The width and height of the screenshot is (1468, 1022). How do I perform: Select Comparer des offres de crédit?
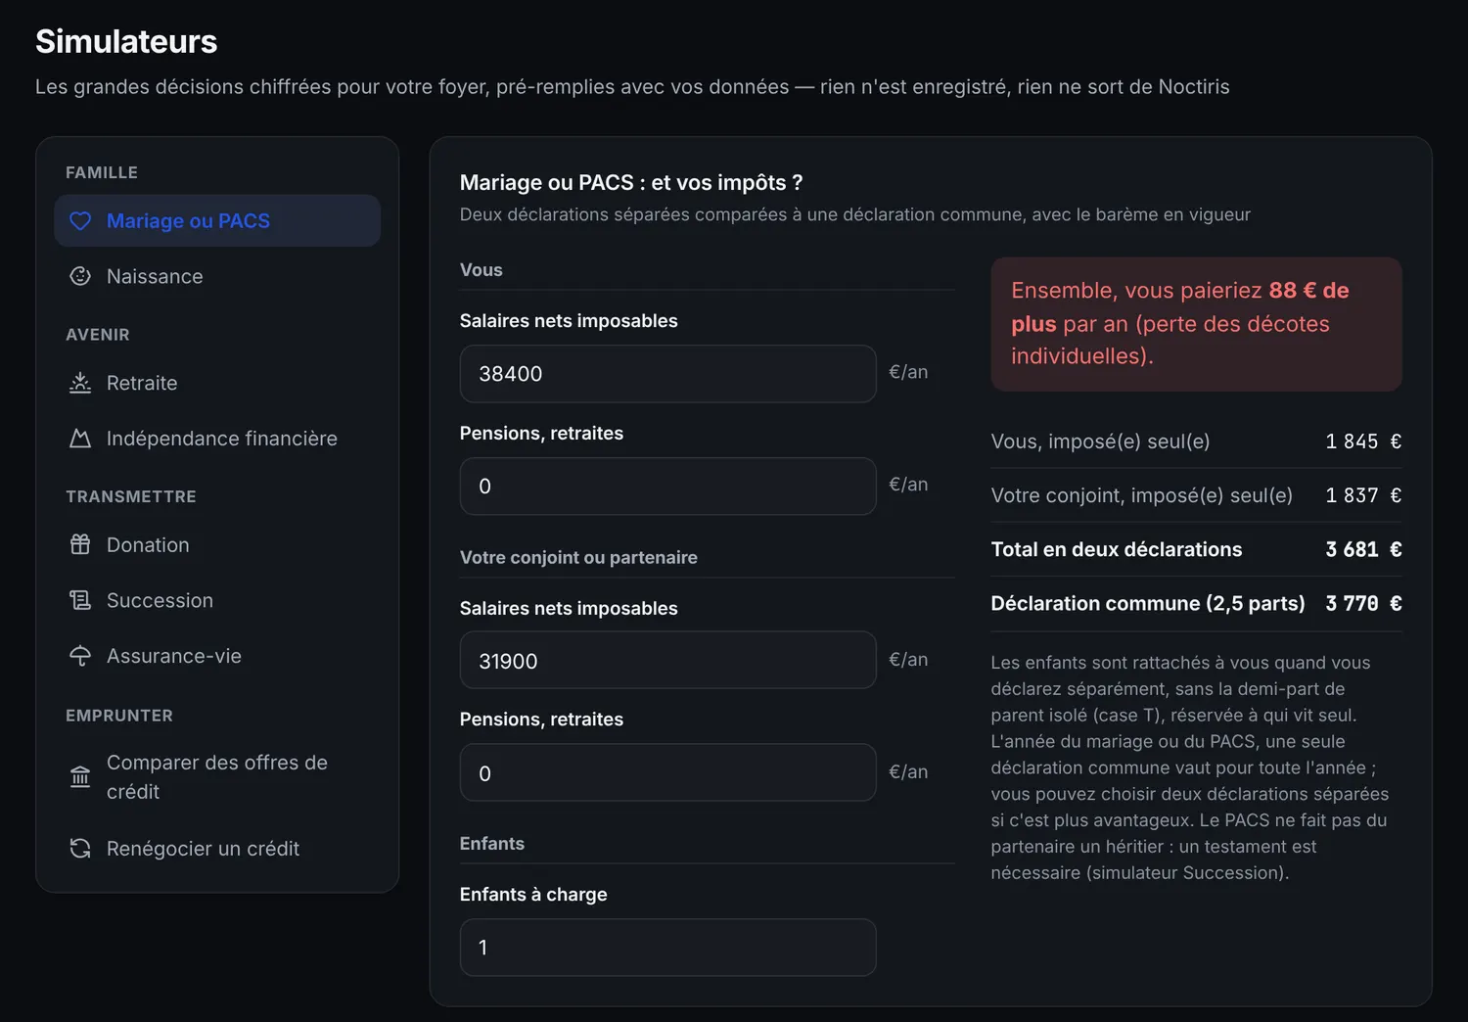(217, 777)
